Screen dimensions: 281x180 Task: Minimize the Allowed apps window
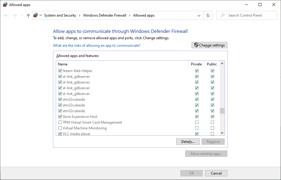[x=246, y=5]
